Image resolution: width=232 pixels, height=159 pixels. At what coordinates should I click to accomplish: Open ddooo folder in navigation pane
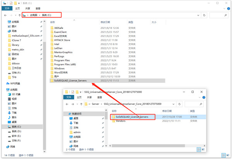14,63
